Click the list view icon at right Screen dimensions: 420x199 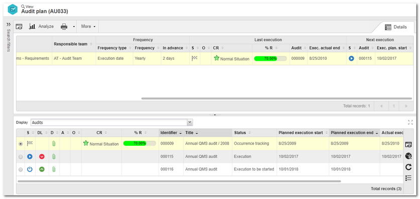click(x=408, y=178)
